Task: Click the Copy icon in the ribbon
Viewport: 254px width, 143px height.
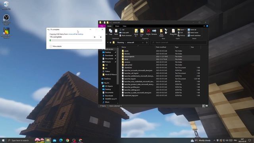Action: click(x=110, y=32)
